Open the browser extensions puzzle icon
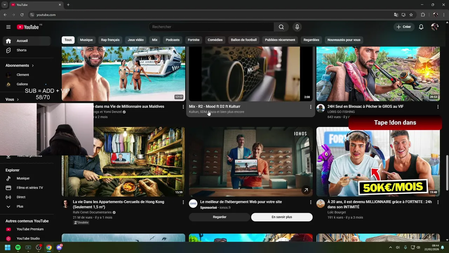The image size is (449, 253). coord(423,15)
